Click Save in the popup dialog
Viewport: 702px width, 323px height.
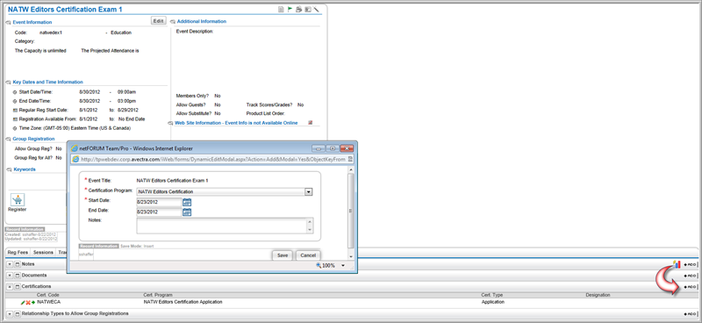click(x=283, y=255)
